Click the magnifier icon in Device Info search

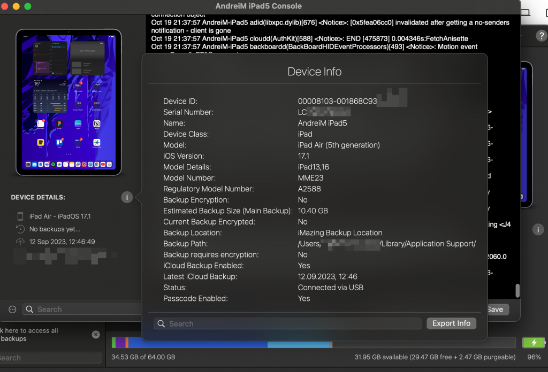(161, 324)
